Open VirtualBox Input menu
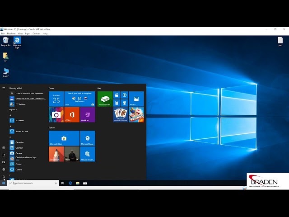Image resolution: width=289 pixels, height=217 pixels. [28, 33]
